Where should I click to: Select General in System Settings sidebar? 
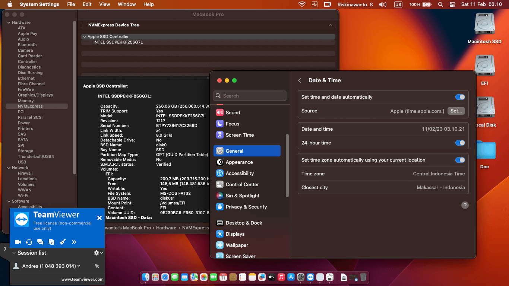247,151
